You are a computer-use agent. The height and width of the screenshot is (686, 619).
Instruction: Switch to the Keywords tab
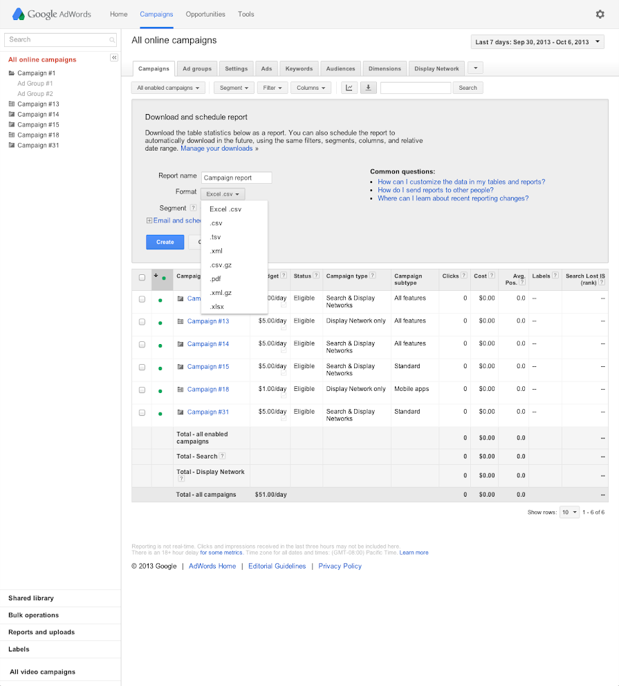click(299, 68)
